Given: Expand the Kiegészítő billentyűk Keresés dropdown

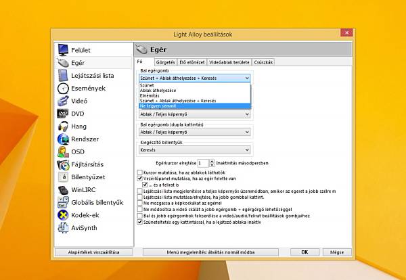Looking at the screenshot, I should (x=195, y=150).
